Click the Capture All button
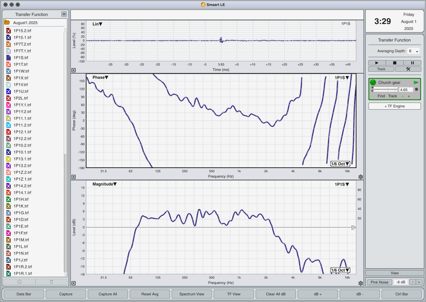This screenshot has height=302, width=426. point(108,294)
